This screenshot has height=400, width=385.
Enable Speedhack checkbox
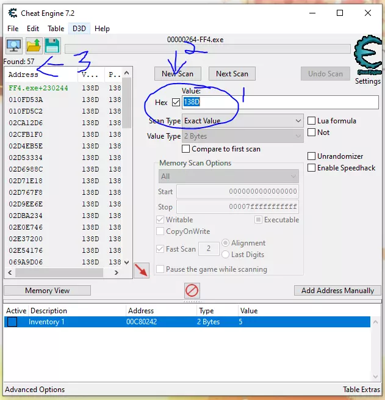pos(311,167)
